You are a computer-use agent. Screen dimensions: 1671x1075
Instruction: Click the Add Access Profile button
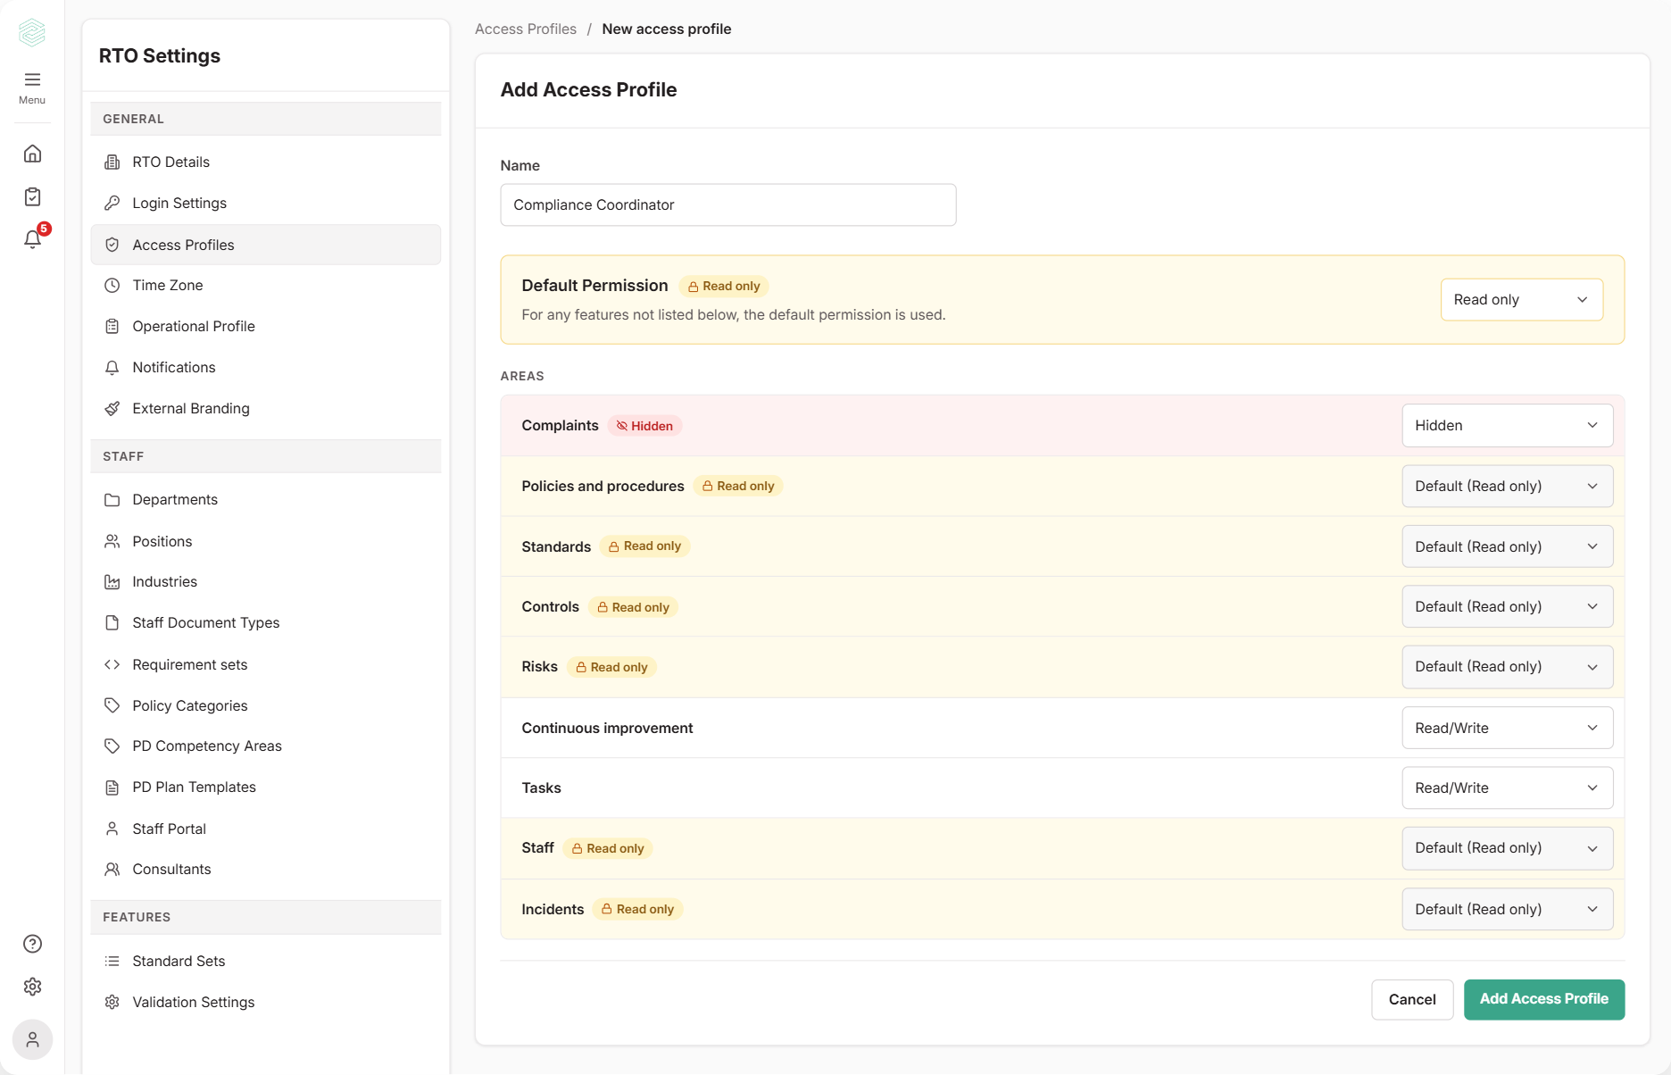pos(1543,999)
